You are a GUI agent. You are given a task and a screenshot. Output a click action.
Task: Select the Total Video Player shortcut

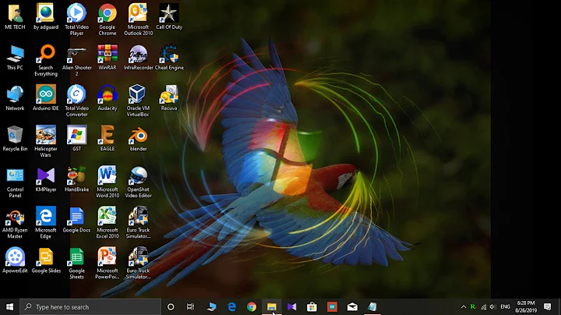coord(76,19)
